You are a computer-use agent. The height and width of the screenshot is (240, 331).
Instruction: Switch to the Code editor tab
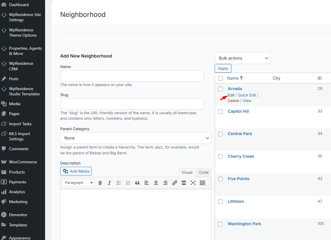(204, 173)
